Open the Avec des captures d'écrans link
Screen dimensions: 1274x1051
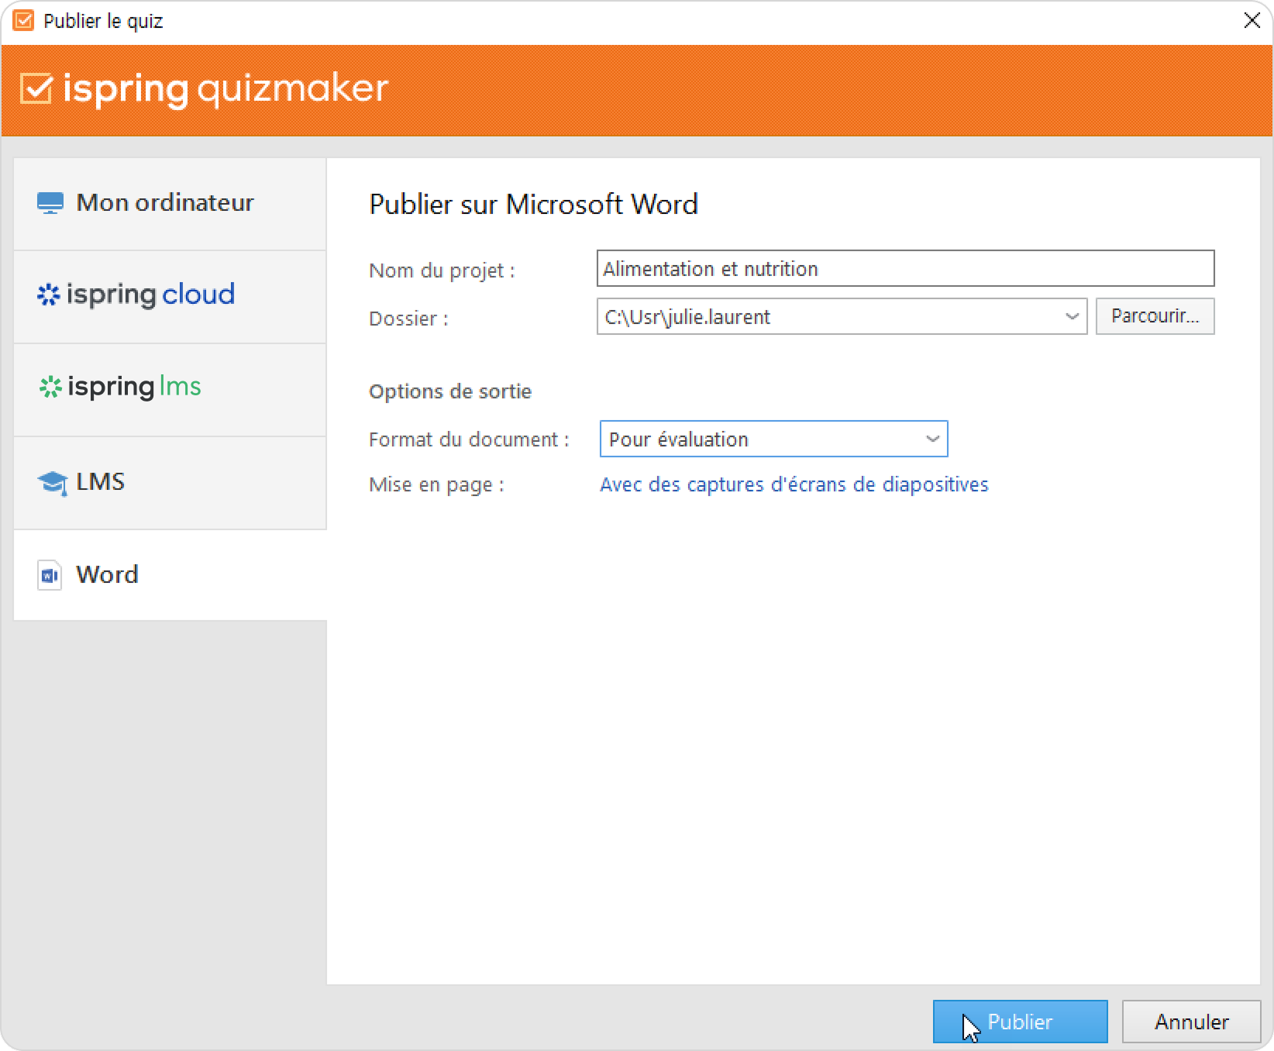pos(794,484)
